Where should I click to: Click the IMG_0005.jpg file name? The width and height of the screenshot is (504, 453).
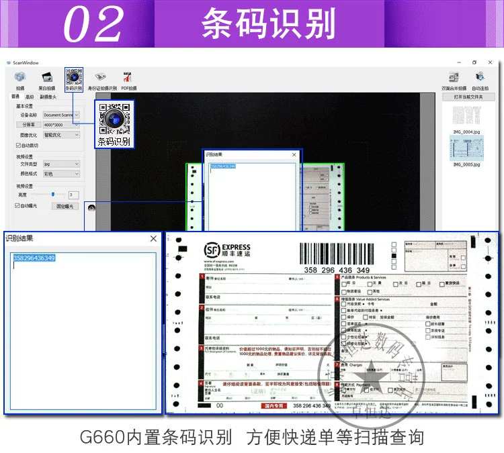[x=466, y=164]
